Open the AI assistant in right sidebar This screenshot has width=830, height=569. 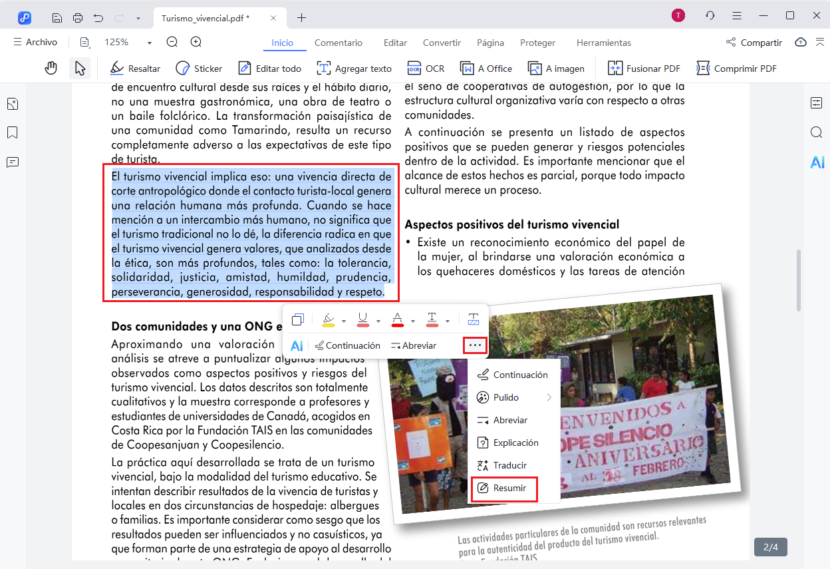coord(817,162)
